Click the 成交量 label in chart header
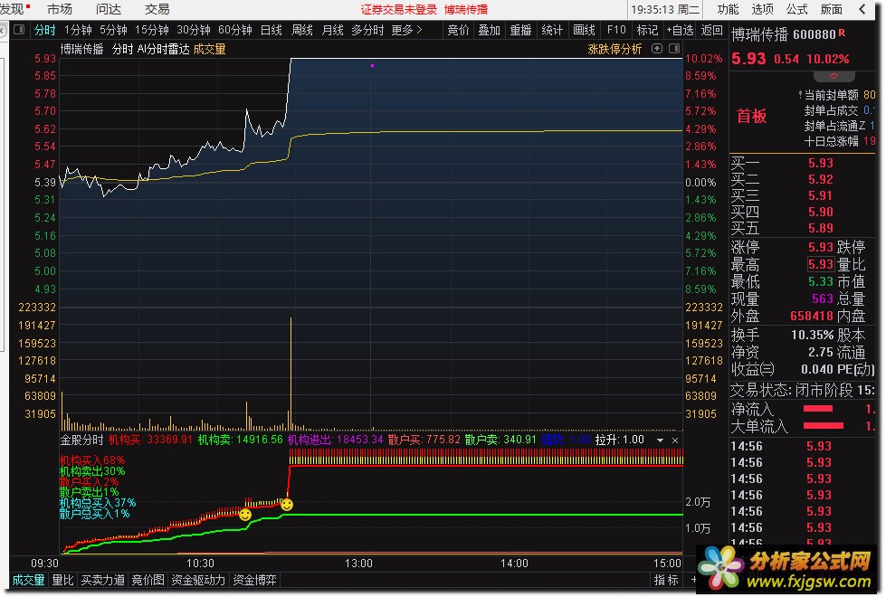 [209, 49]
